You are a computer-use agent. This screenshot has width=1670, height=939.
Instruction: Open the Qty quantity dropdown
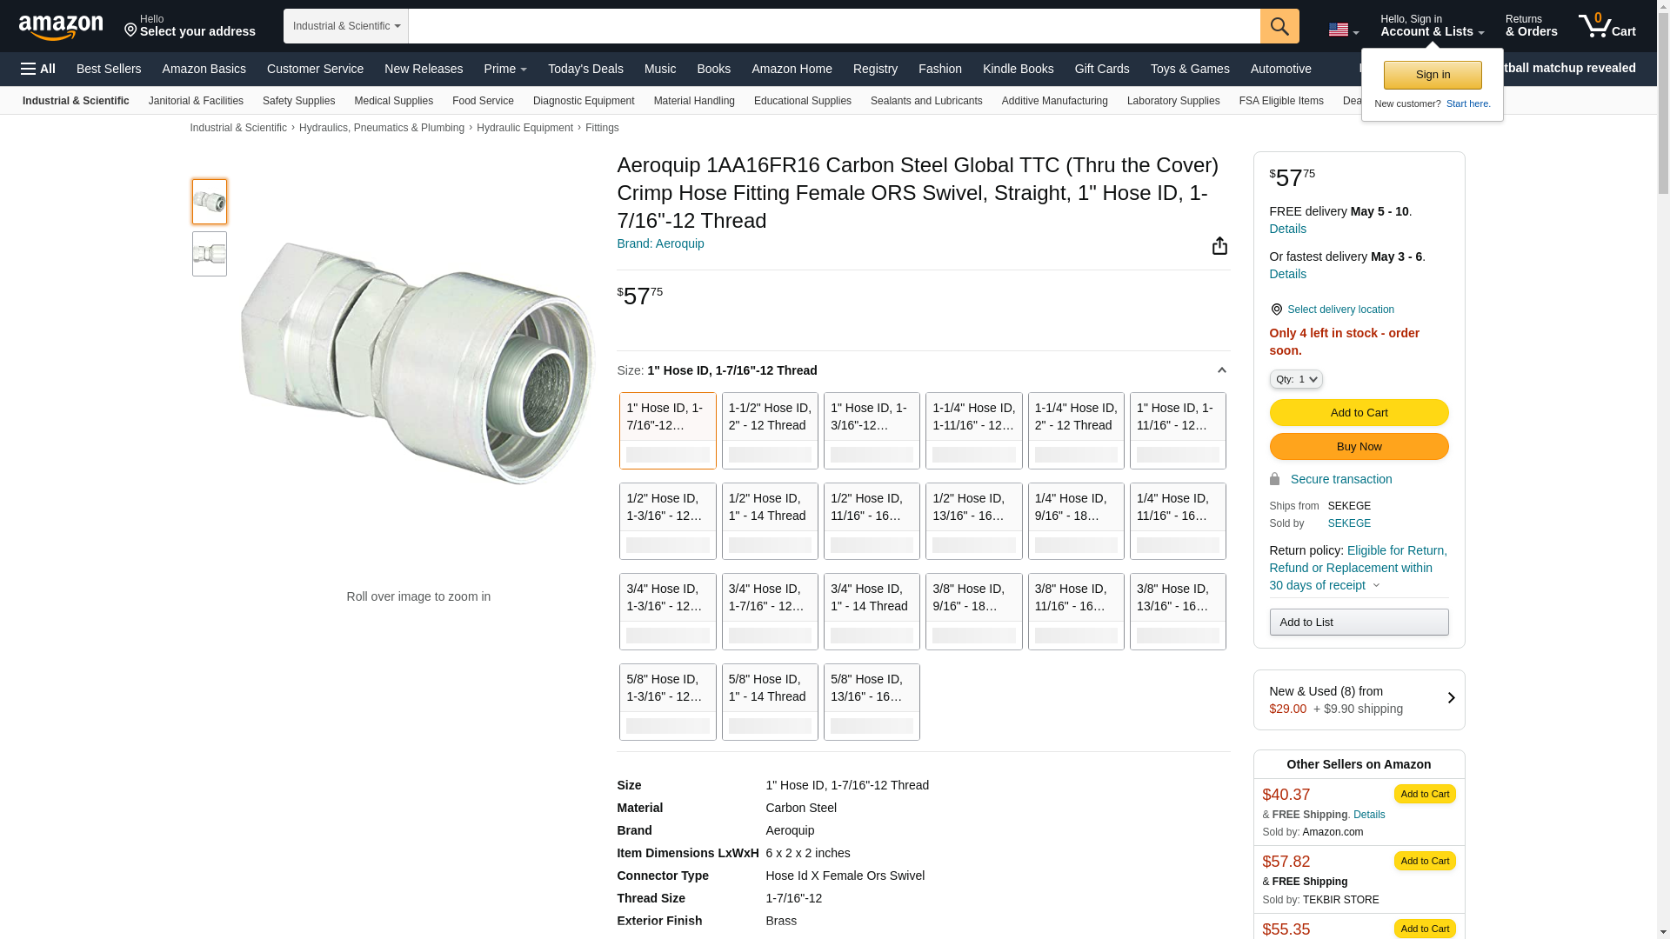click(x=1295, y=379)
